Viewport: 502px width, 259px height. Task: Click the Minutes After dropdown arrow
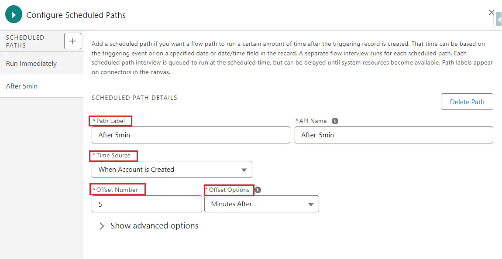[x=310, y=204]
